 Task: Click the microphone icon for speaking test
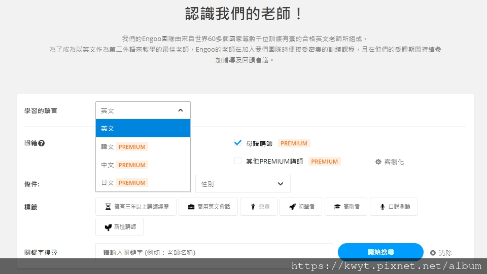pyautogui.click(x=382, y=207)
